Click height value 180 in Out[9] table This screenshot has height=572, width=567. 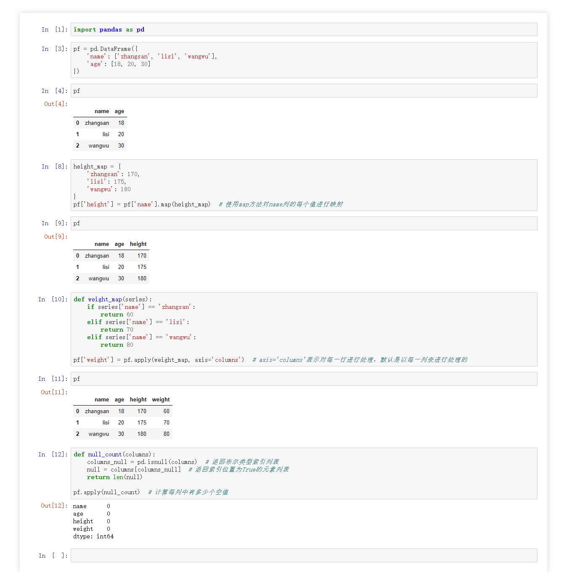point(142,278)
